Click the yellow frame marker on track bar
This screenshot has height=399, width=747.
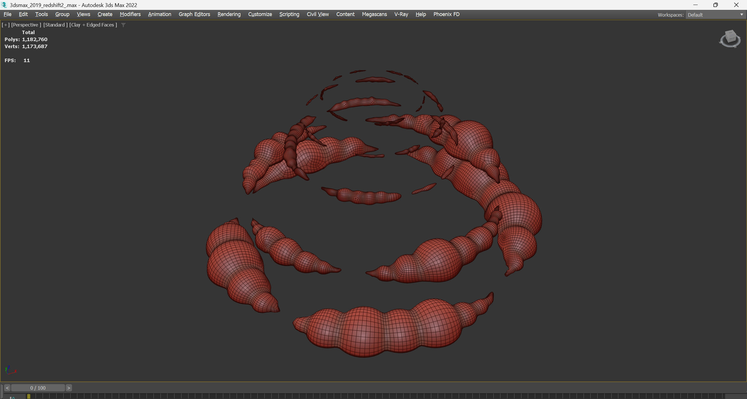pyautogui.click(x=29, y=396)
